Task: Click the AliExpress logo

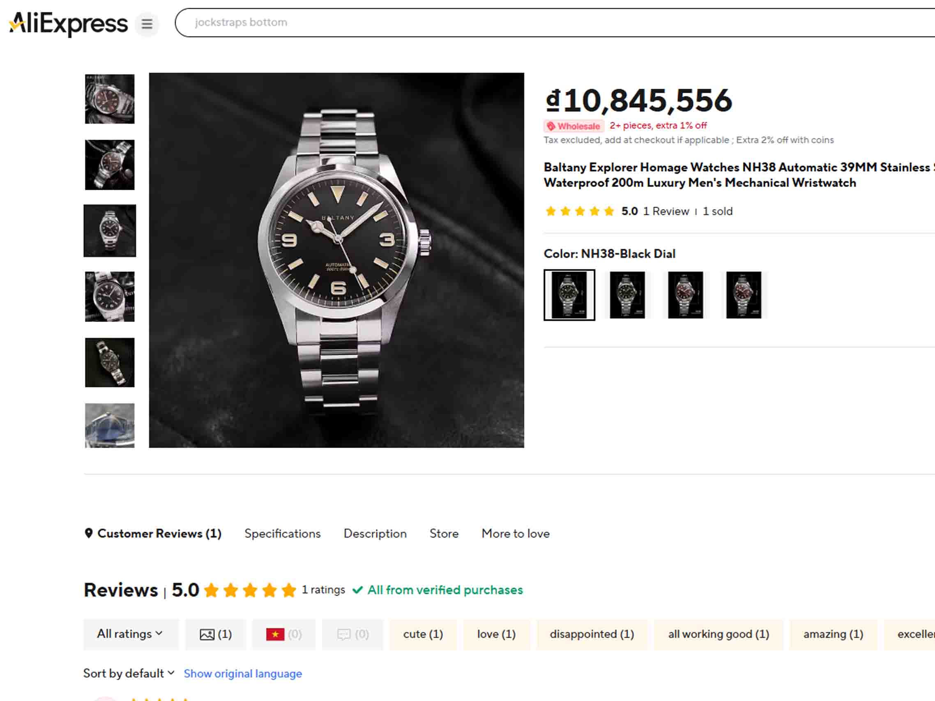Action: (68, 24)
